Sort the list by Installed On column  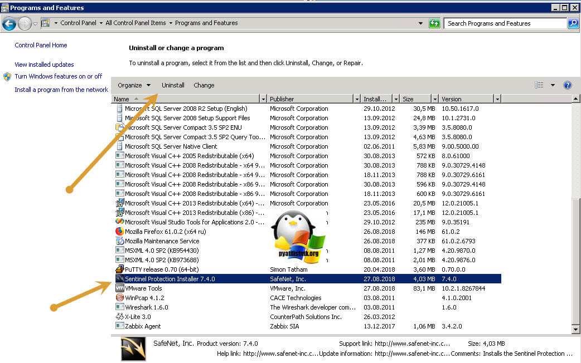pyautogui.click(x=377, y=99)
